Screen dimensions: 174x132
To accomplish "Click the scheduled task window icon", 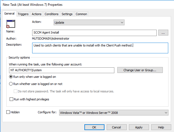I will pos(11,24).
